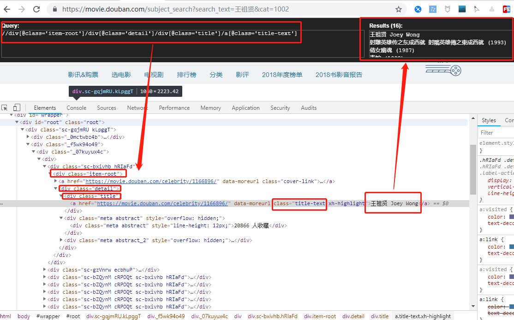Collapse the div id="root" node

tap(17, 122)
